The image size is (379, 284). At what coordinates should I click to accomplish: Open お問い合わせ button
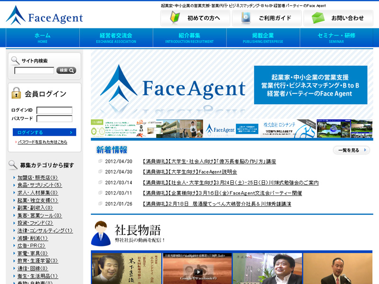tap(338, 18)
